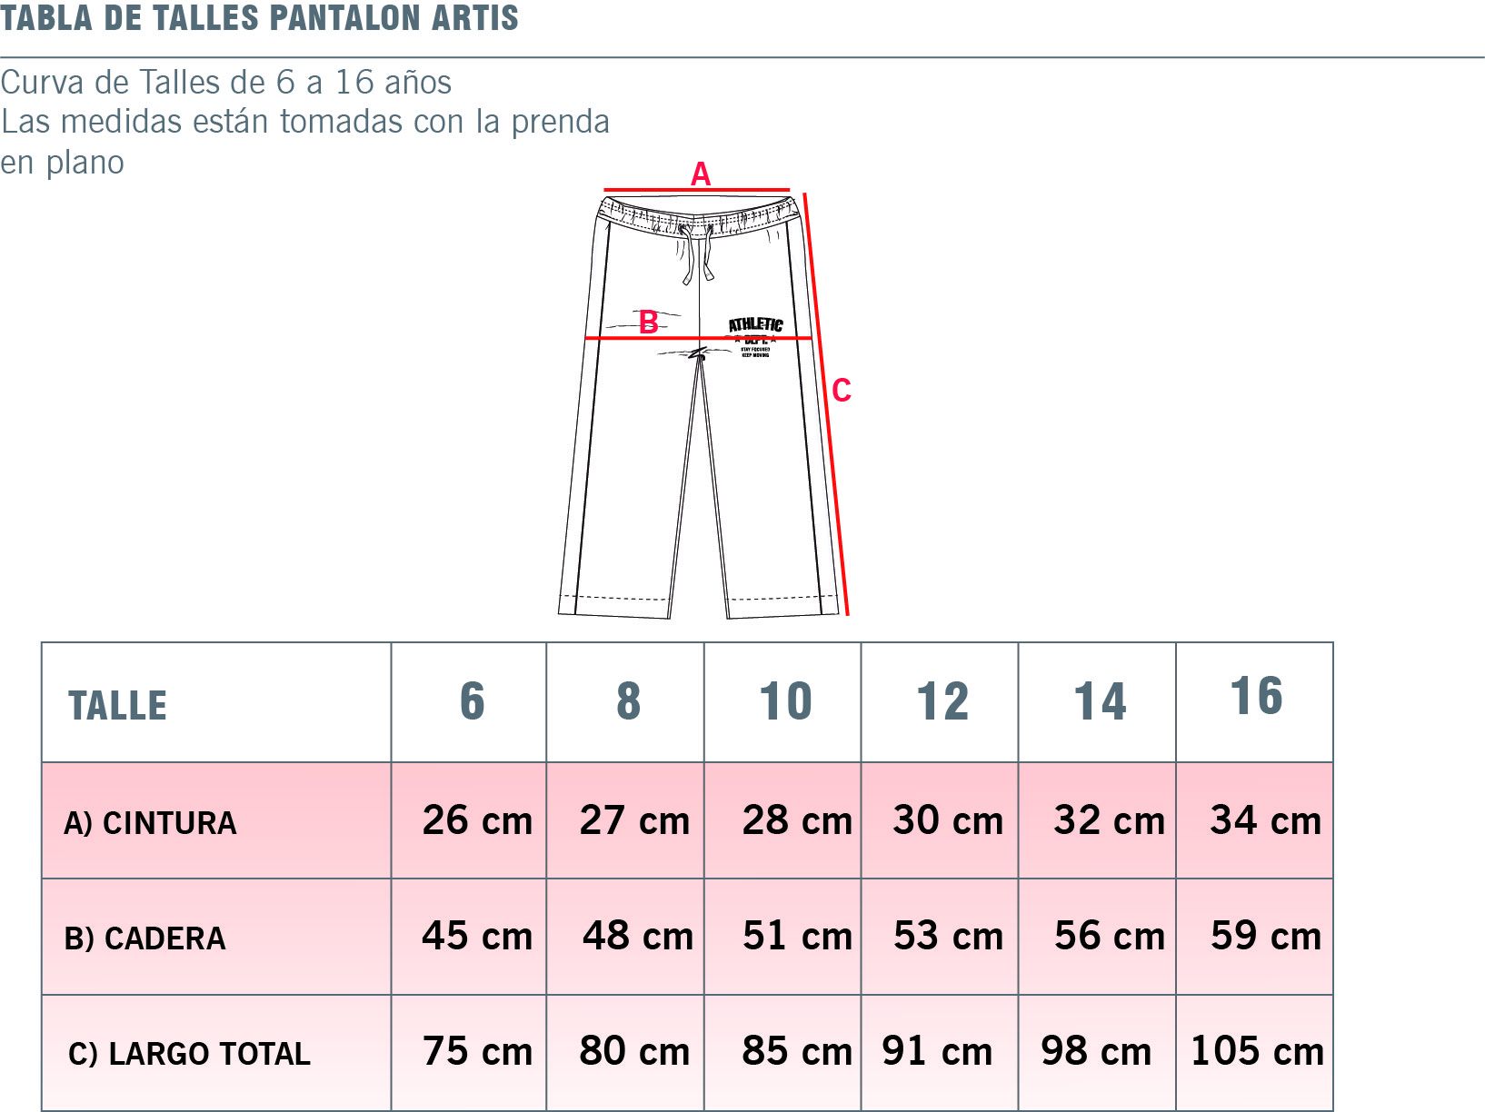Click the red letter A waist marker
The width and height of the screenshot is (1485, 1112).
tap(700, 174)
